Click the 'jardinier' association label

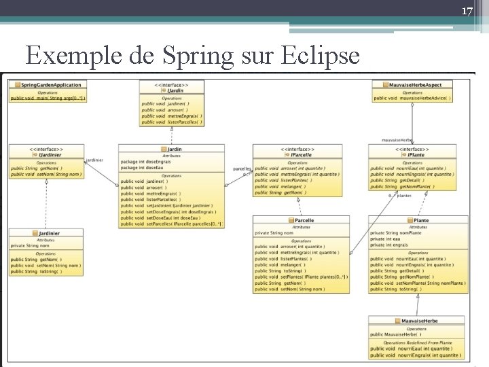tap(95, 160)
